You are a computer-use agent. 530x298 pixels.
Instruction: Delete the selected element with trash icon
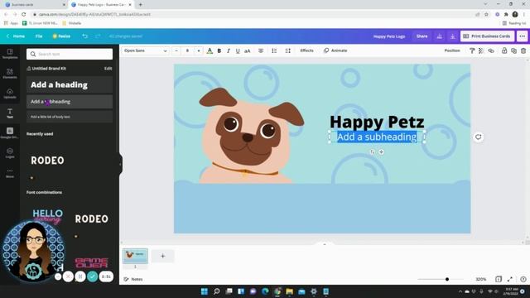[523, 50]
